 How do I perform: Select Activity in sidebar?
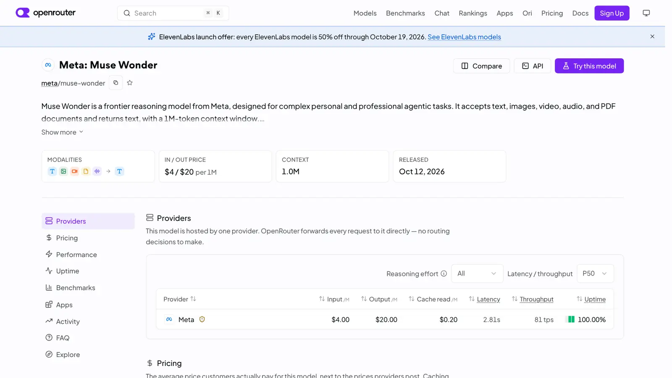click(x=88, y=321)
